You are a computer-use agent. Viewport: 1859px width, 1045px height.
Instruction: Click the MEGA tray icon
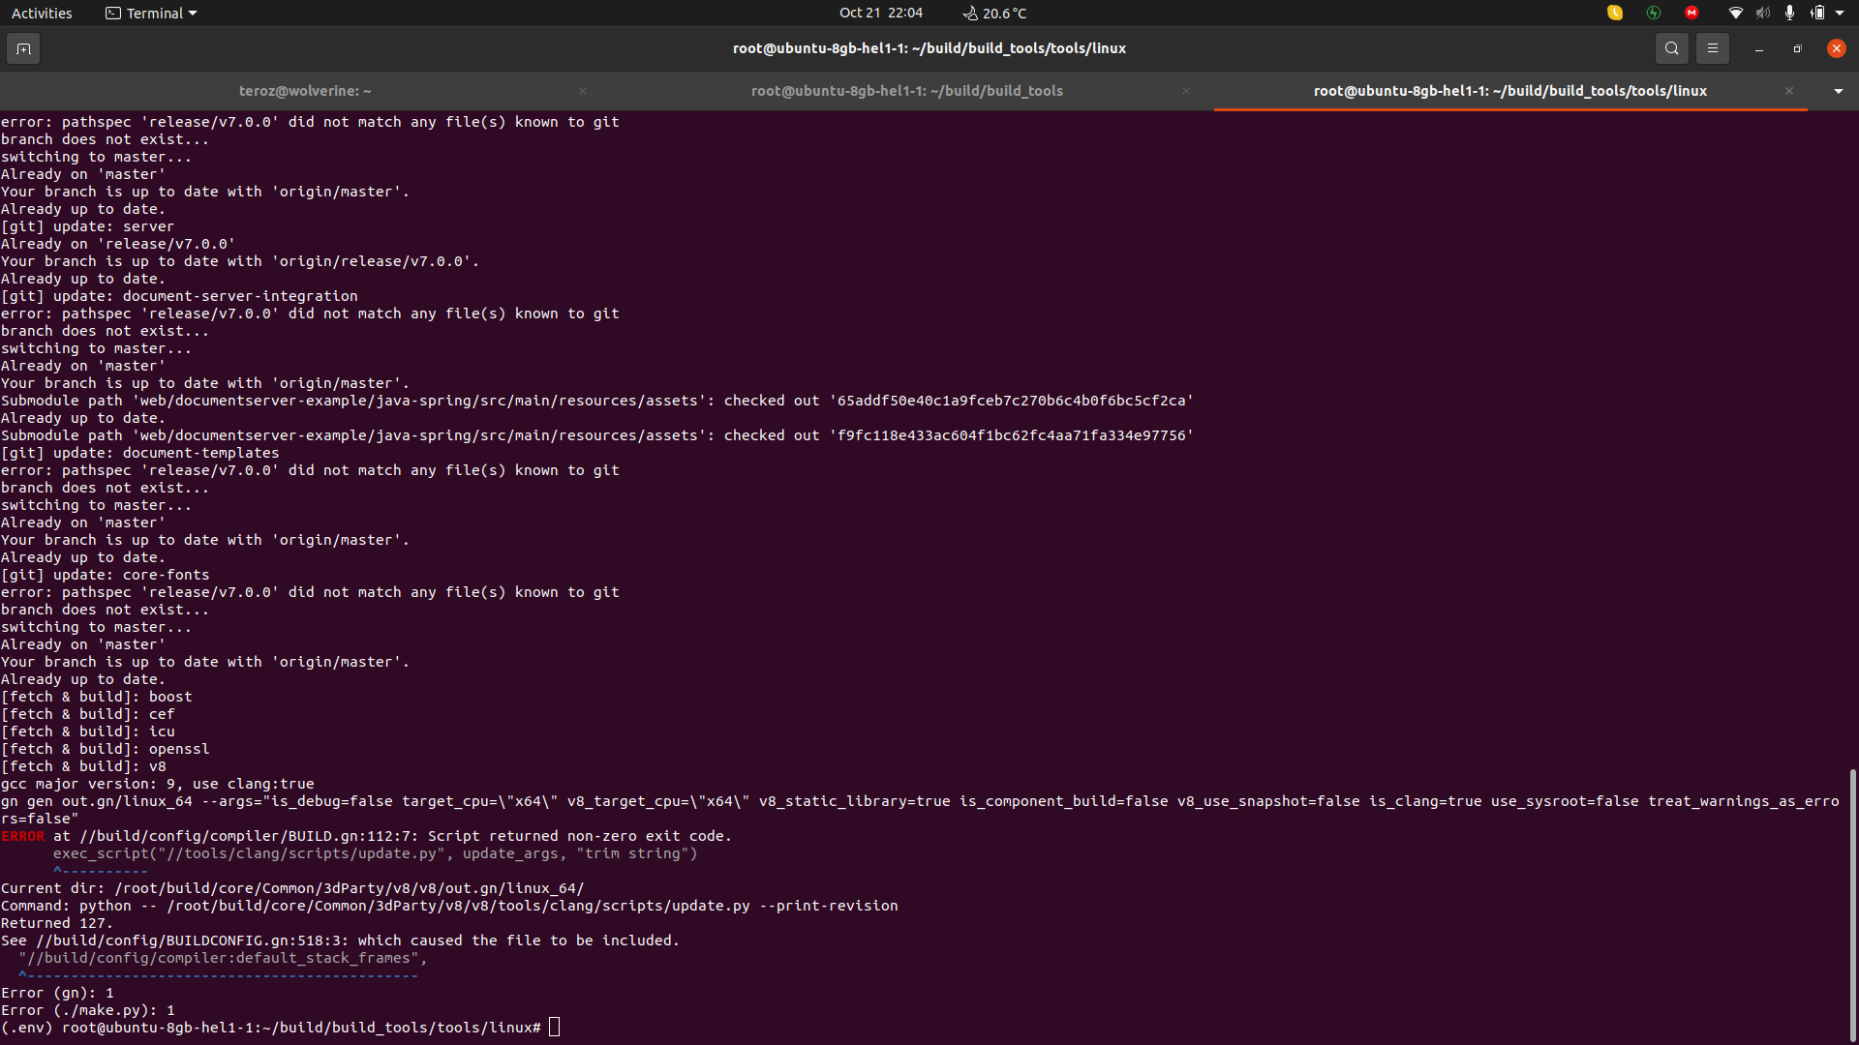coord(1691,13)
